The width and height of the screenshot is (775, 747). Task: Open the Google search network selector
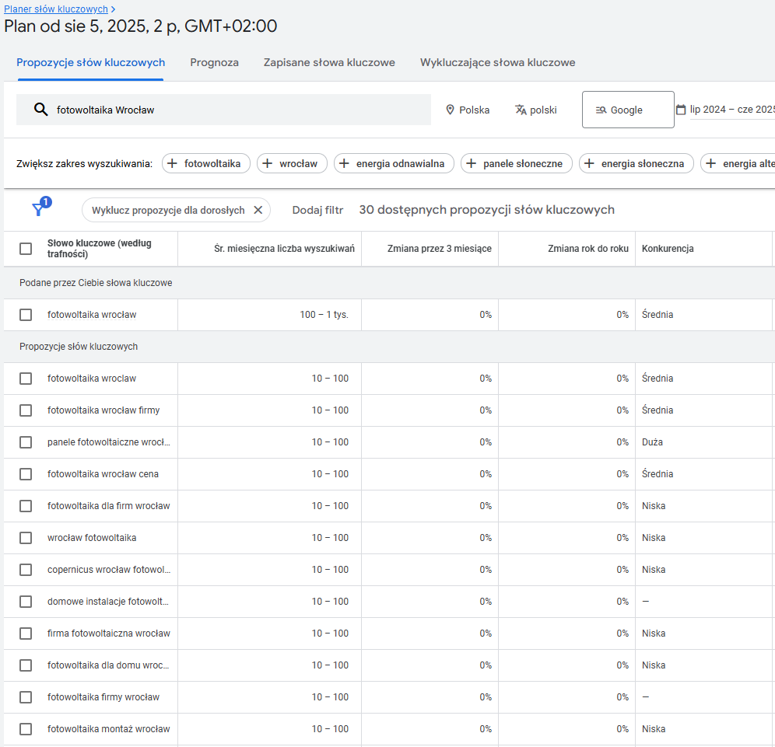[x=628, y=110]
